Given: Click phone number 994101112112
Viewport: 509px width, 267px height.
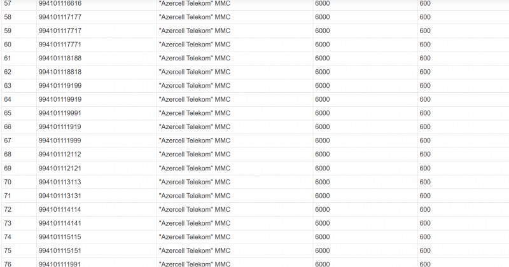Looking at the screenshot, I should coord(60,154).
